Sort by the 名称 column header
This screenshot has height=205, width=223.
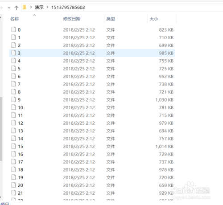point(14,19)
